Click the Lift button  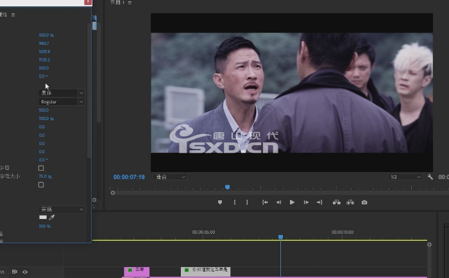[x=337, y=202]
